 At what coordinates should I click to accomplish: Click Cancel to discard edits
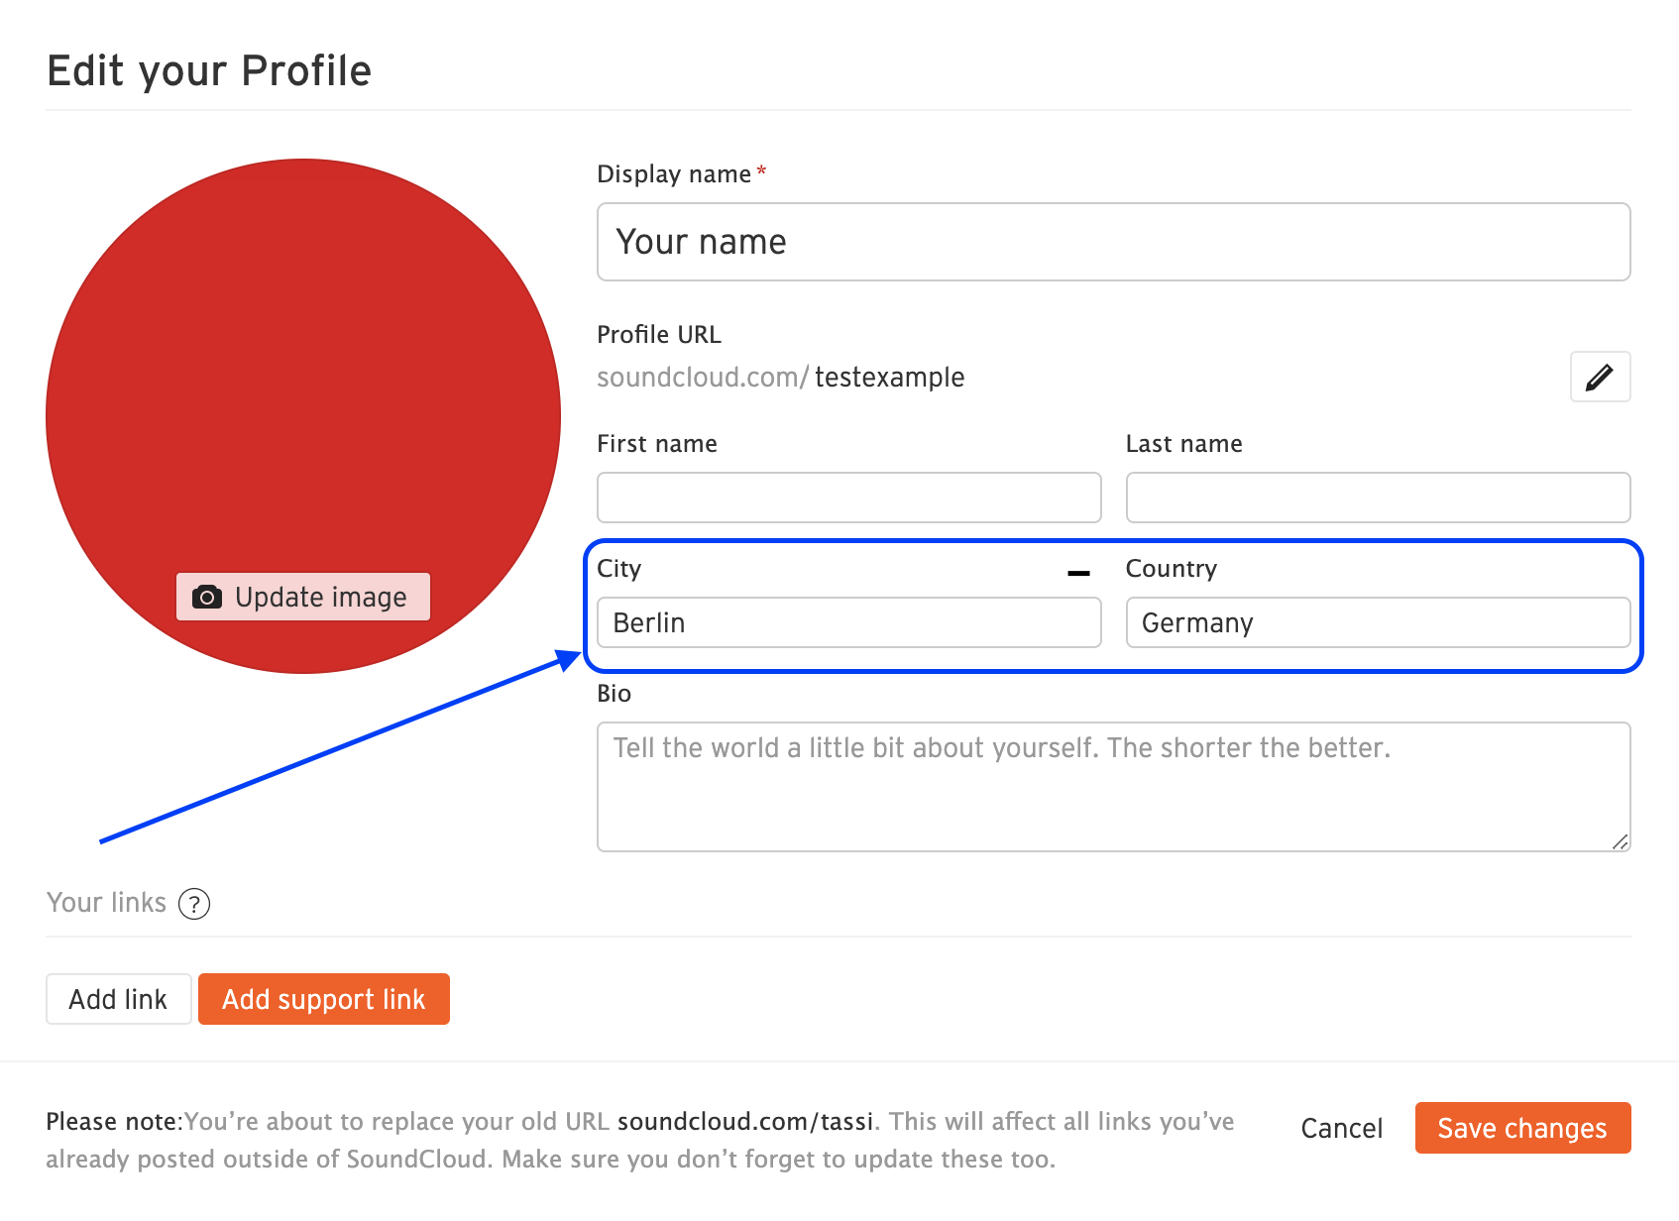click(1341, 1128)
